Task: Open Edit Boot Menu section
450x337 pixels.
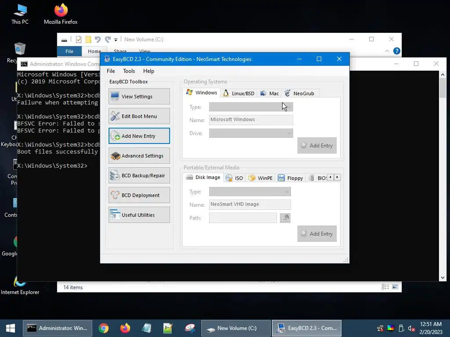Action: tap(139, 116)
